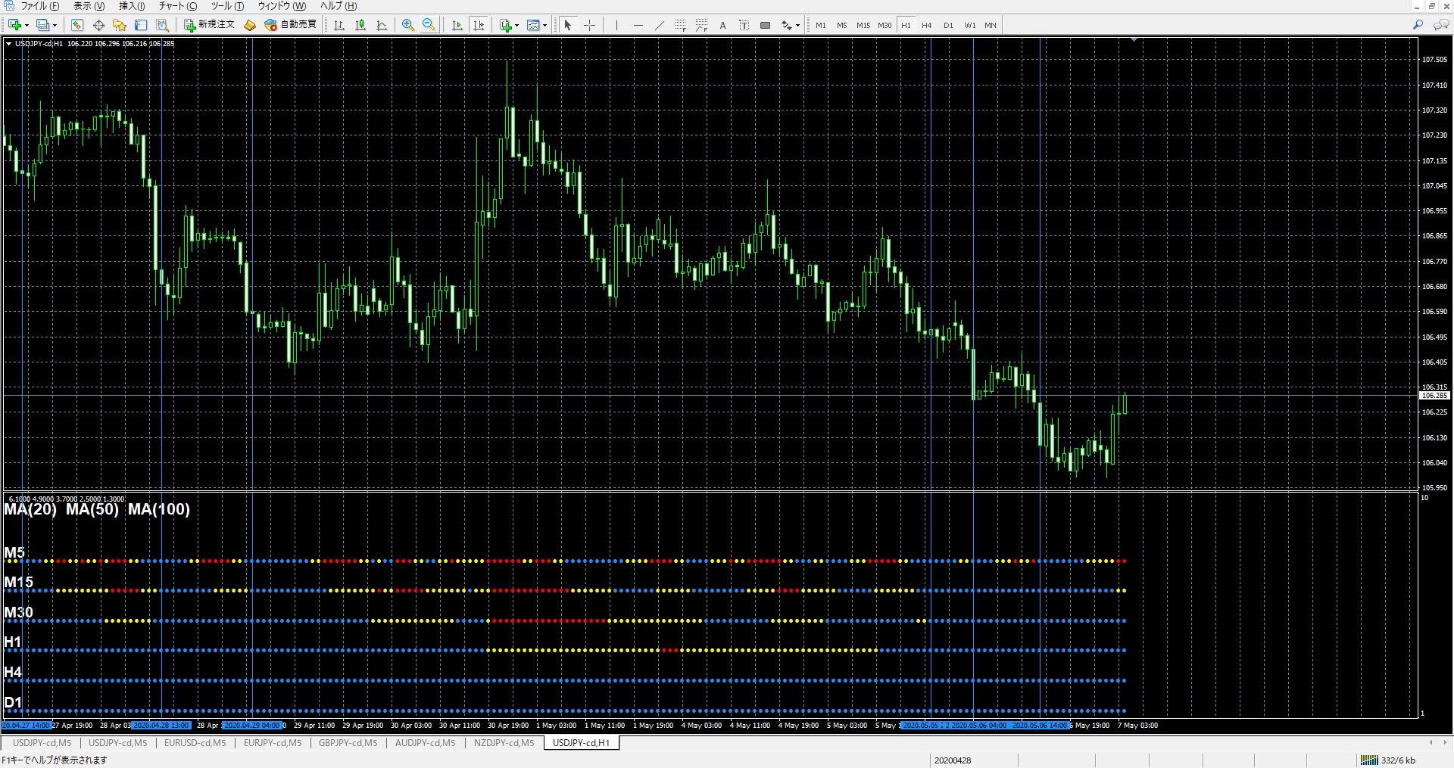Viewport: 1454px width, 768px height.
Task: Click the chart profiles icon
Action: coord(42,25)
